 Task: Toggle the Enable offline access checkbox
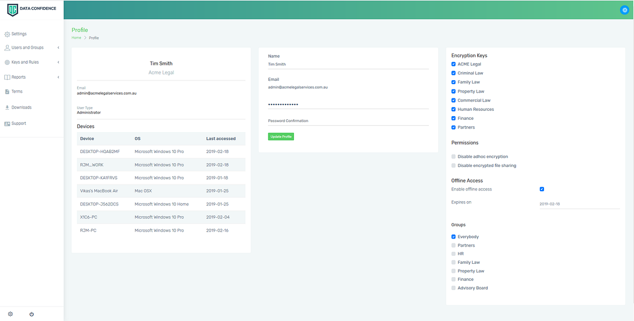coord(542,189)
